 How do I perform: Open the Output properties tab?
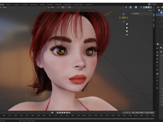click(157, 56)
